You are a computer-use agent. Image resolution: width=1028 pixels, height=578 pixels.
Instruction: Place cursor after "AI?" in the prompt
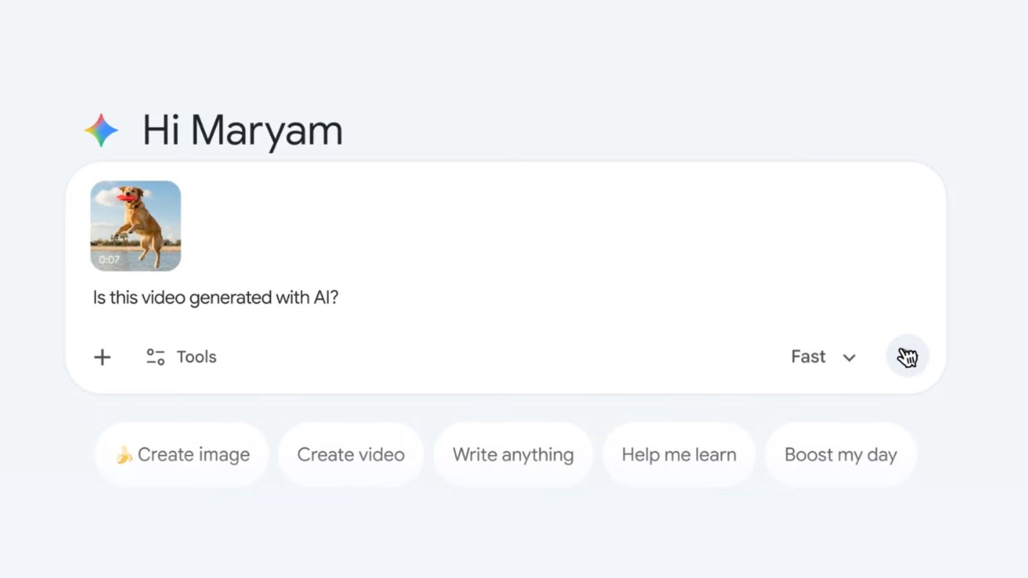click(339, 298)
